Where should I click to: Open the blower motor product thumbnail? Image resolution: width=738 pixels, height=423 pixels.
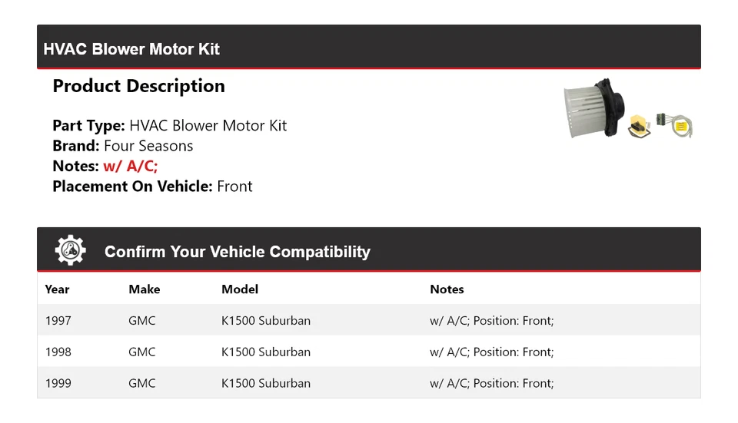point(593,109)
